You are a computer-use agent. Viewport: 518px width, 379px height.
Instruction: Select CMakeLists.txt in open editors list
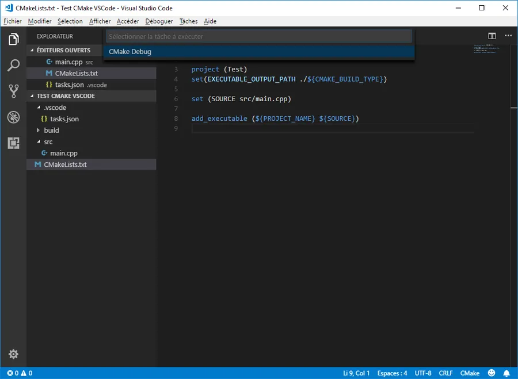91,73
